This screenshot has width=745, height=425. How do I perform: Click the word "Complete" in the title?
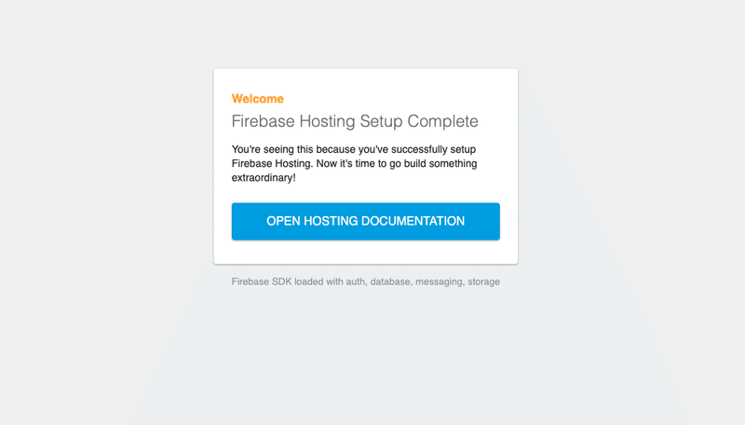click(443, 121)
